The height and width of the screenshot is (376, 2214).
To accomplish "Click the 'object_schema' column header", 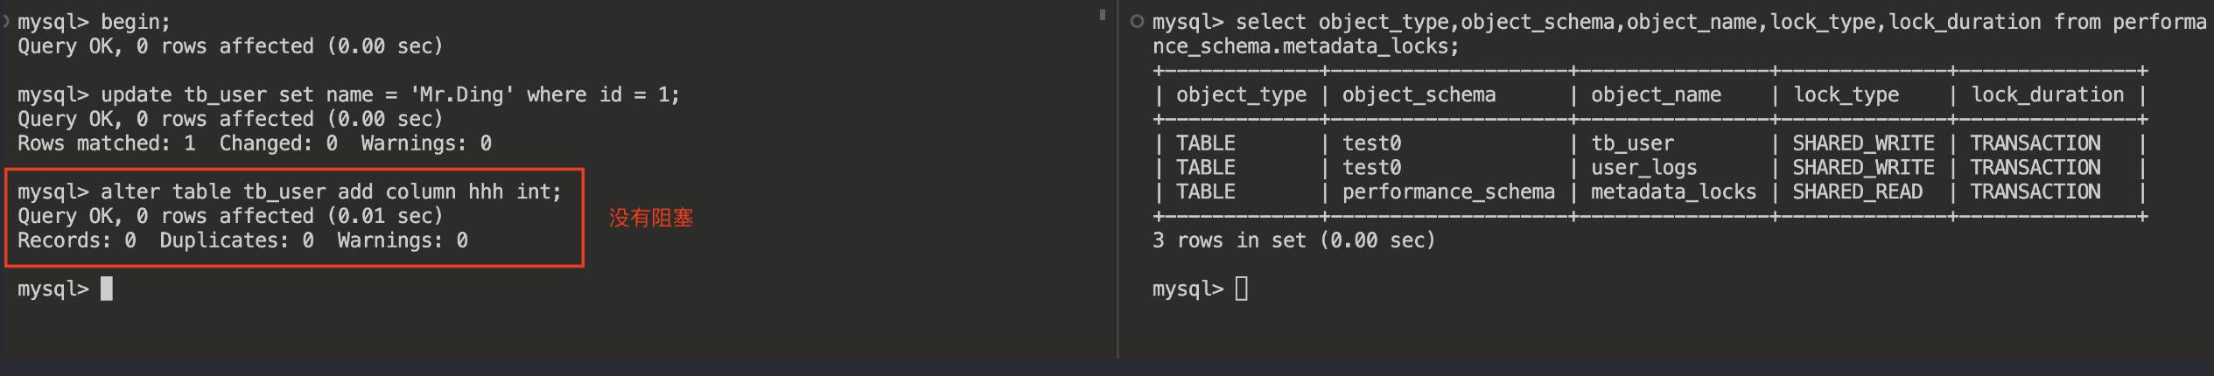I will coord(1419,94).
